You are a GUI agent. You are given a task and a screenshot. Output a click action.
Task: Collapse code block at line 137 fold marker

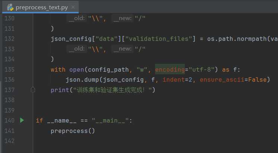[x=33, y=89]
